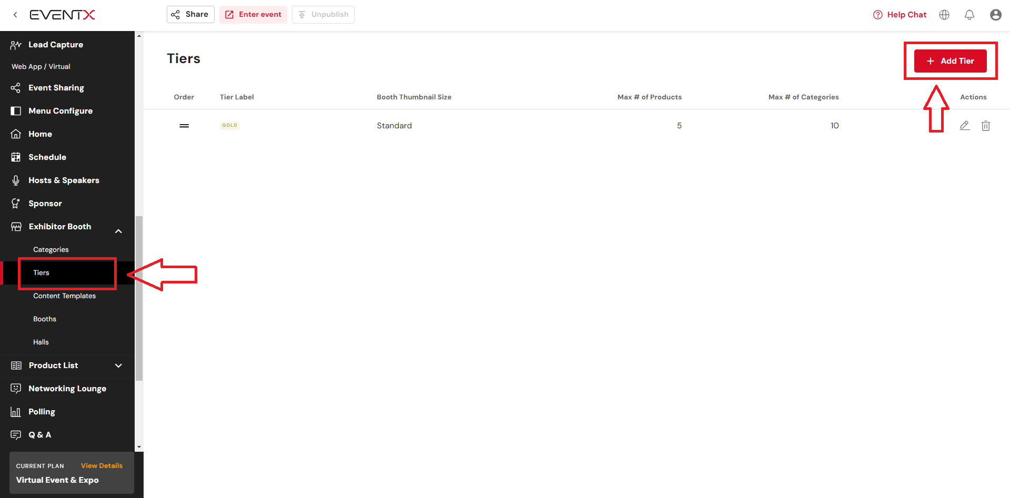The image size is (1010, 498).
Task: Click the Q & A message icon
Action: click(16, 435)
